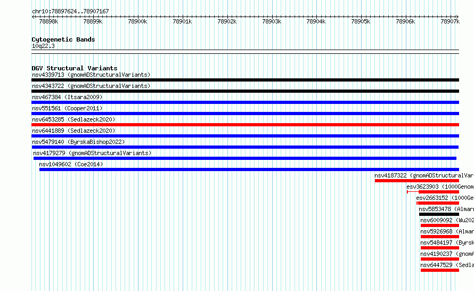The width and height of the screenshot is (474, 291).
Task: Click the nsv4343722 gnomAD variant label
Action: coord(91,86)
